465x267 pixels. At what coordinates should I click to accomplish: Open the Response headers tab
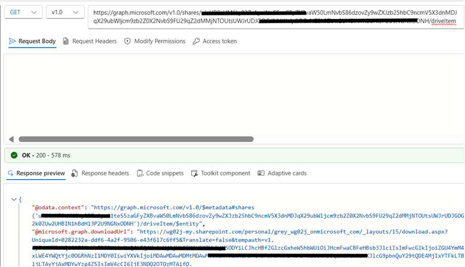click(x=100, y=173)
